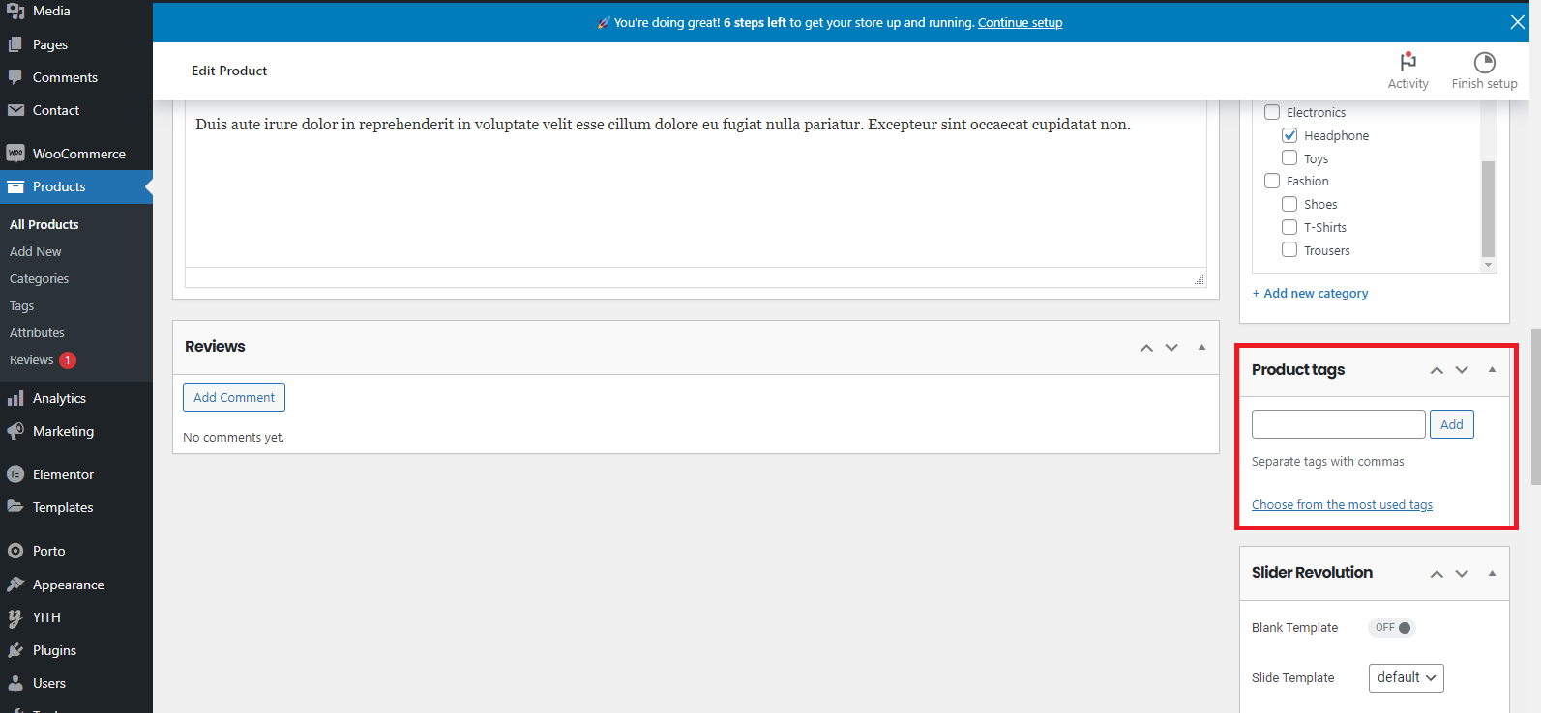The width and height of the screenshot is (1541, 713).
Task: Uncheck the Headphone category checkbox
Action: (x=1289, y=135)
